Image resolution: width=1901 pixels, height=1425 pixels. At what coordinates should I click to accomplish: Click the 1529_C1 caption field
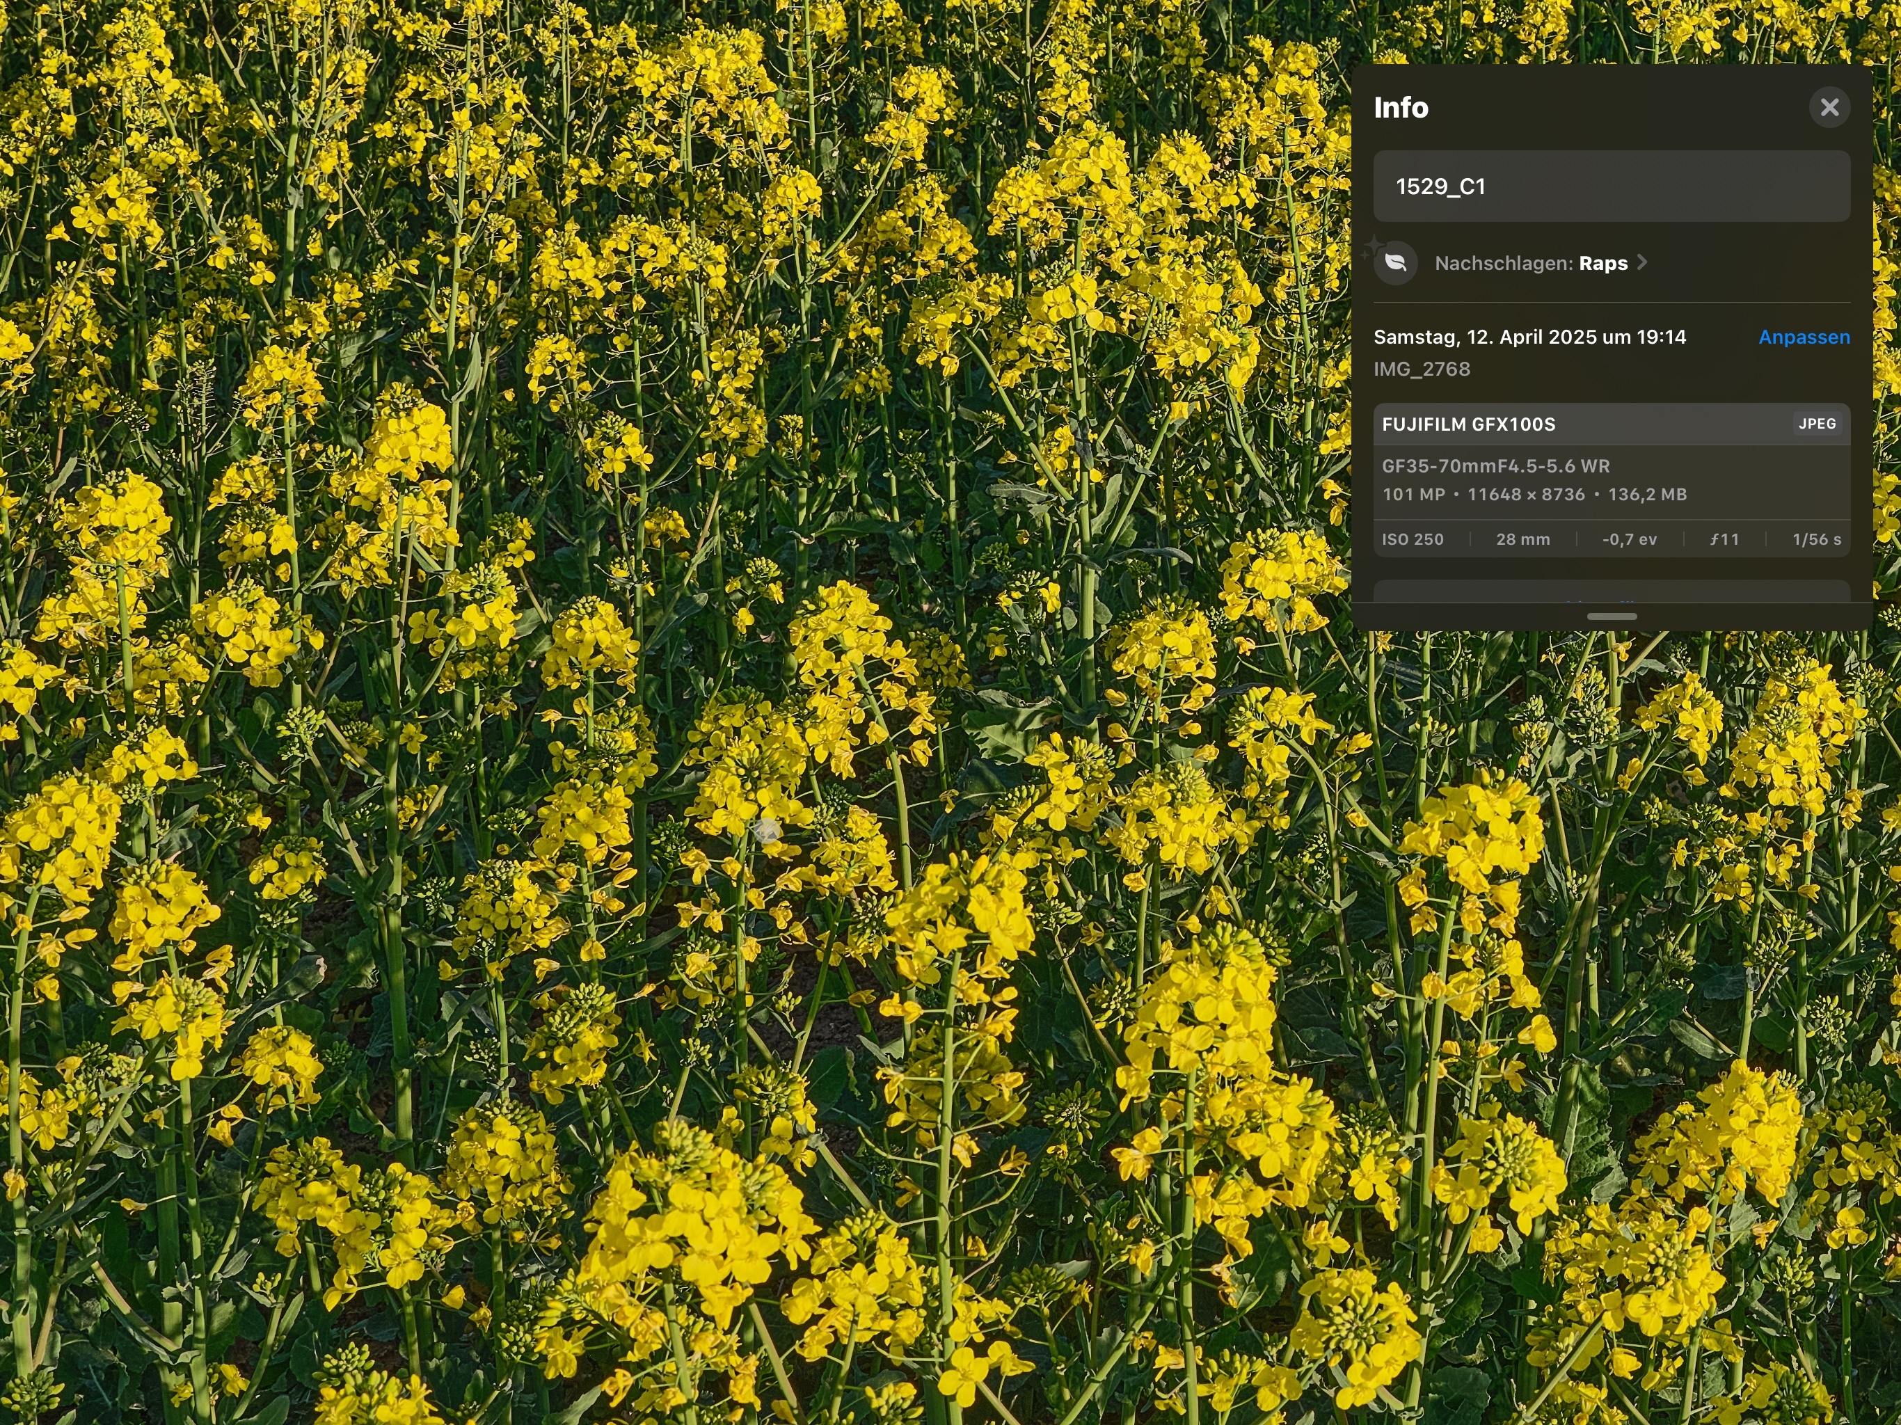tap(1611, 186)
